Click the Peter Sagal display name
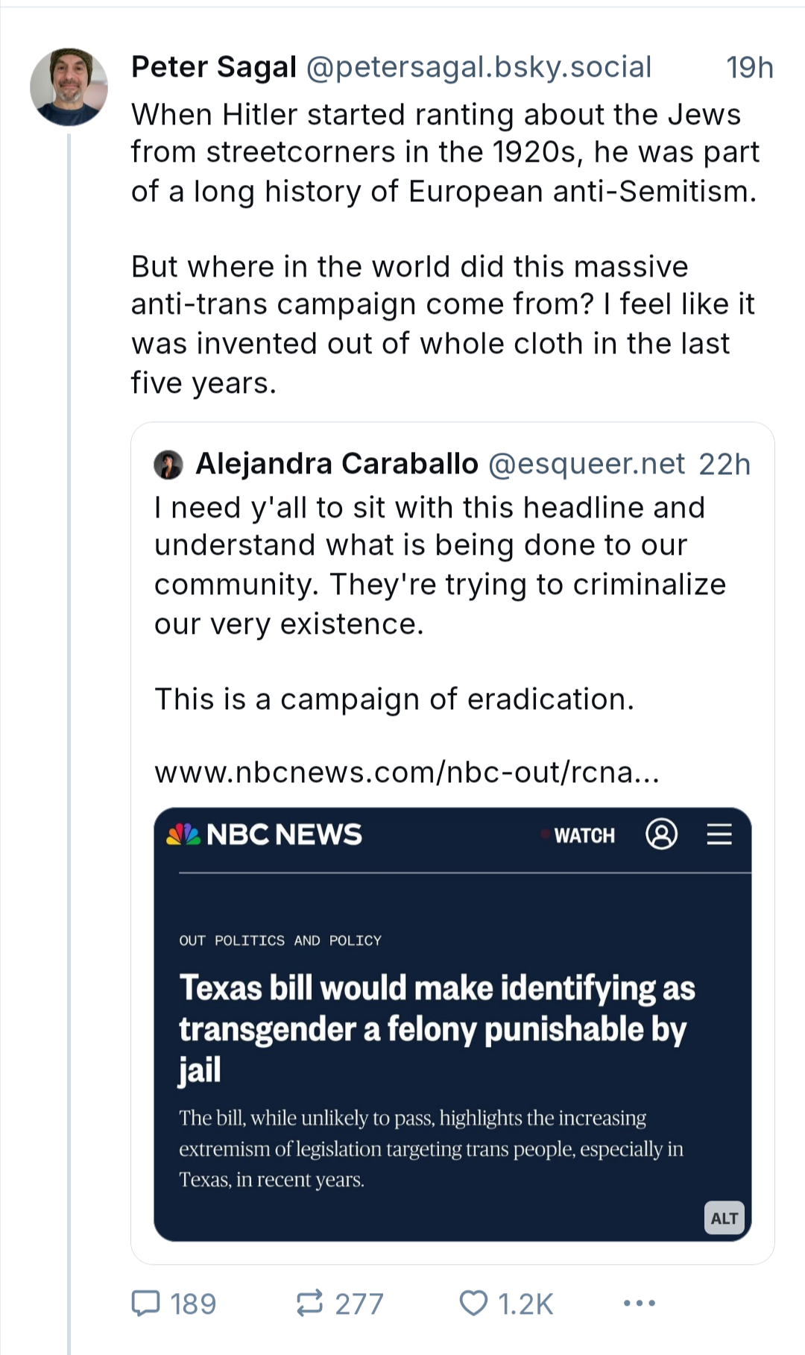 (214, 67)
